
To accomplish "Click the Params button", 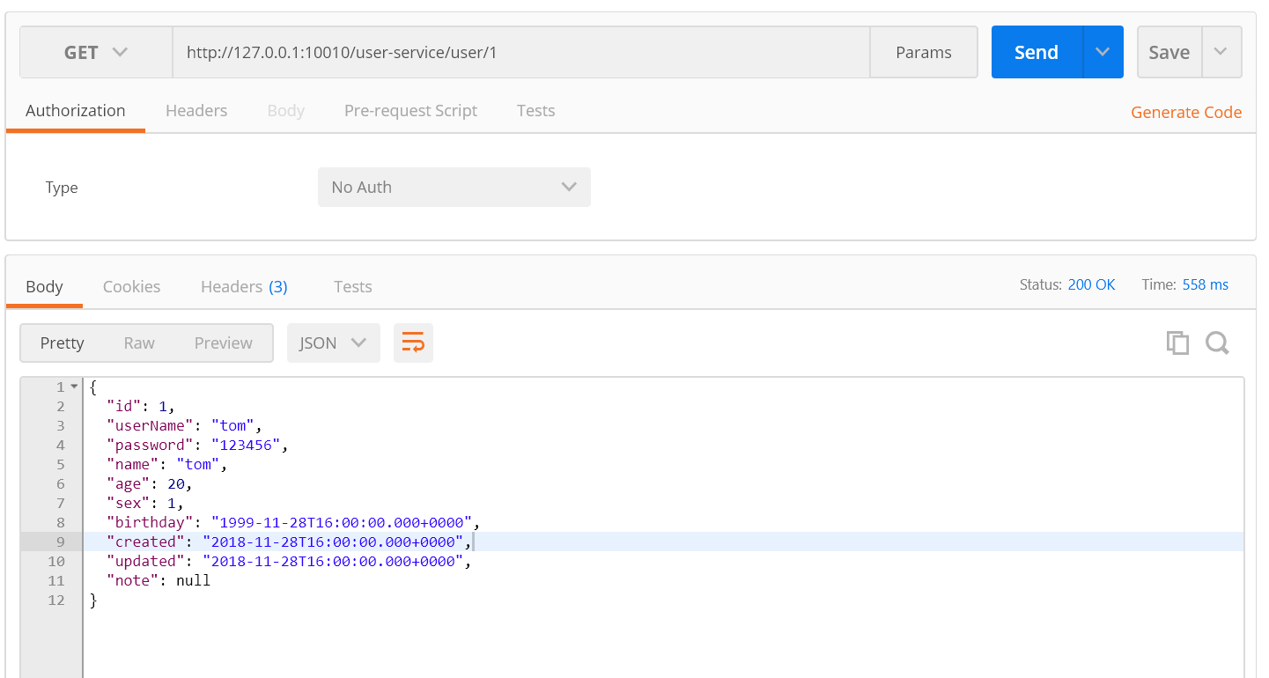I will coord(924,52).
